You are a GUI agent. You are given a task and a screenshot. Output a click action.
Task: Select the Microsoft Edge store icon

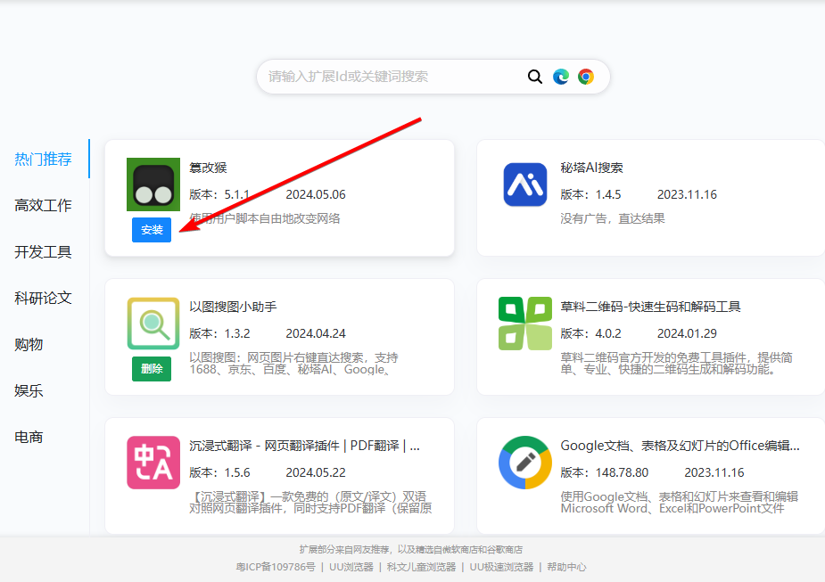[x=561, y=77]
